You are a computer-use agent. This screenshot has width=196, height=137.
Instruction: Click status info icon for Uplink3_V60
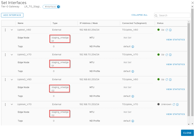coord(170,79)
